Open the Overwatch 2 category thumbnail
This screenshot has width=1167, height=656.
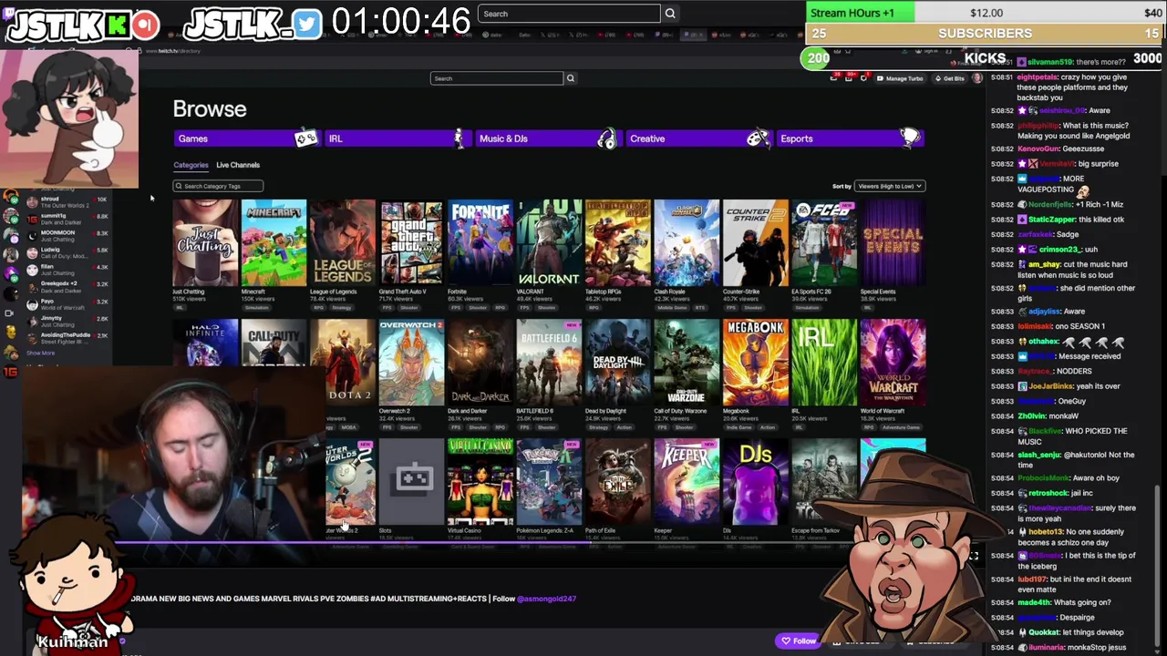coord(411,363)
